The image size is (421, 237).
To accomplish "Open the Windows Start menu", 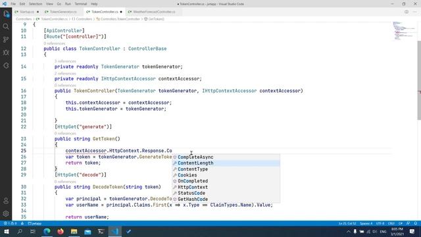I will coord(7,231).
